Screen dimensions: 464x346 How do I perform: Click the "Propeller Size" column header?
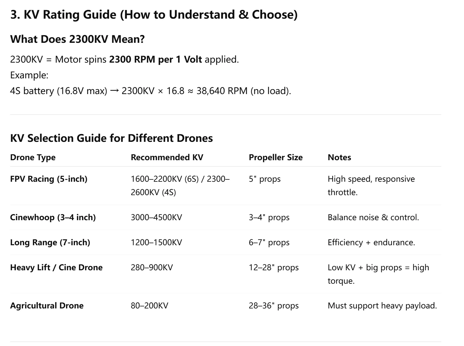[x=276, y=157]
